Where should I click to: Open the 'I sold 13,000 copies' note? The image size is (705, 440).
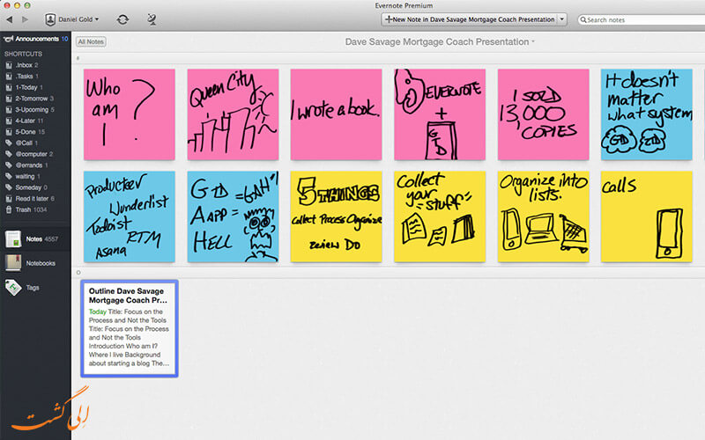543,114
